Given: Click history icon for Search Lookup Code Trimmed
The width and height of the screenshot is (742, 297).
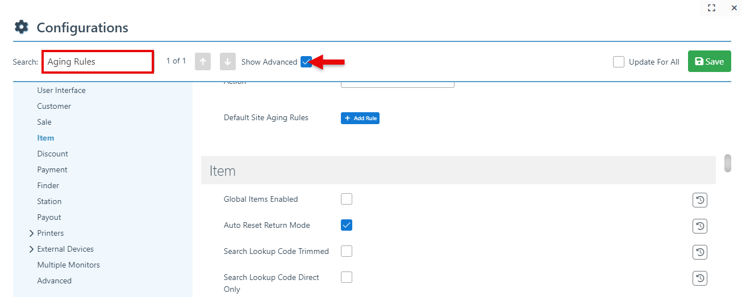Looking at the screenshot, I should tap(700, 252).
